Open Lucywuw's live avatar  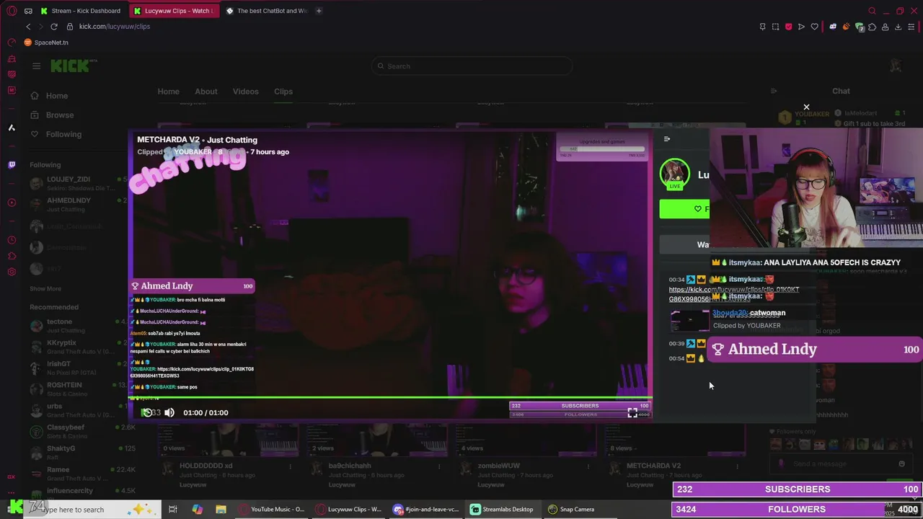675,174
